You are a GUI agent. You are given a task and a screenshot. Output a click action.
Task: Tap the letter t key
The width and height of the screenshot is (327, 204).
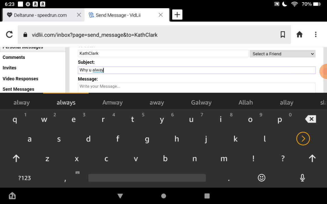click(x=132, y=120)
